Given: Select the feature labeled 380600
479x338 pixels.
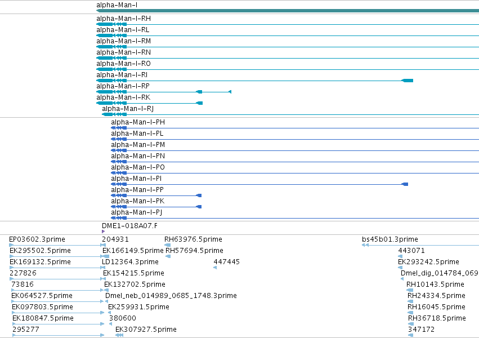Looking at the screenshot, I should 123,318.
